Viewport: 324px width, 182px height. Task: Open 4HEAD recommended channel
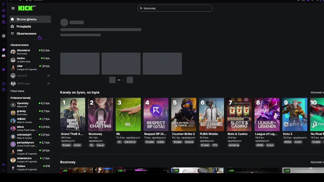coord(30,120)
